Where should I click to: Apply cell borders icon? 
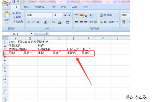[x=45, y=22]
